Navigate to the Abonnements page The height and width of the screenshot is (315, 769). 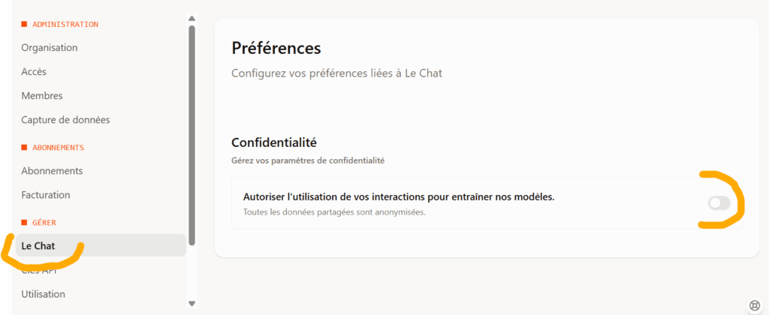(52, 171)
